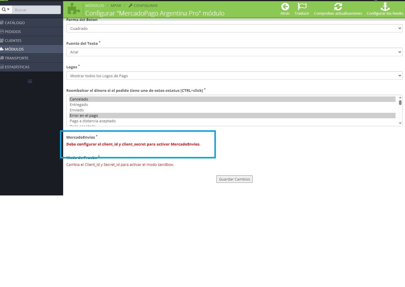405x287 pixels.
Task: Click the module puzzle piece icon
Action: (x=74, y=9)
